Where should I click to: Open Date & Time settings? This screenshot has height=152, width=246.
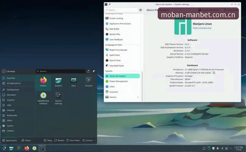tap(122, 60)
